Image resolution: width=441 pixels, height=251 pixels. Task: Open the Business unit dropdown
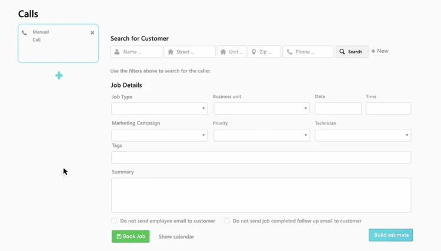pos(262,109)
